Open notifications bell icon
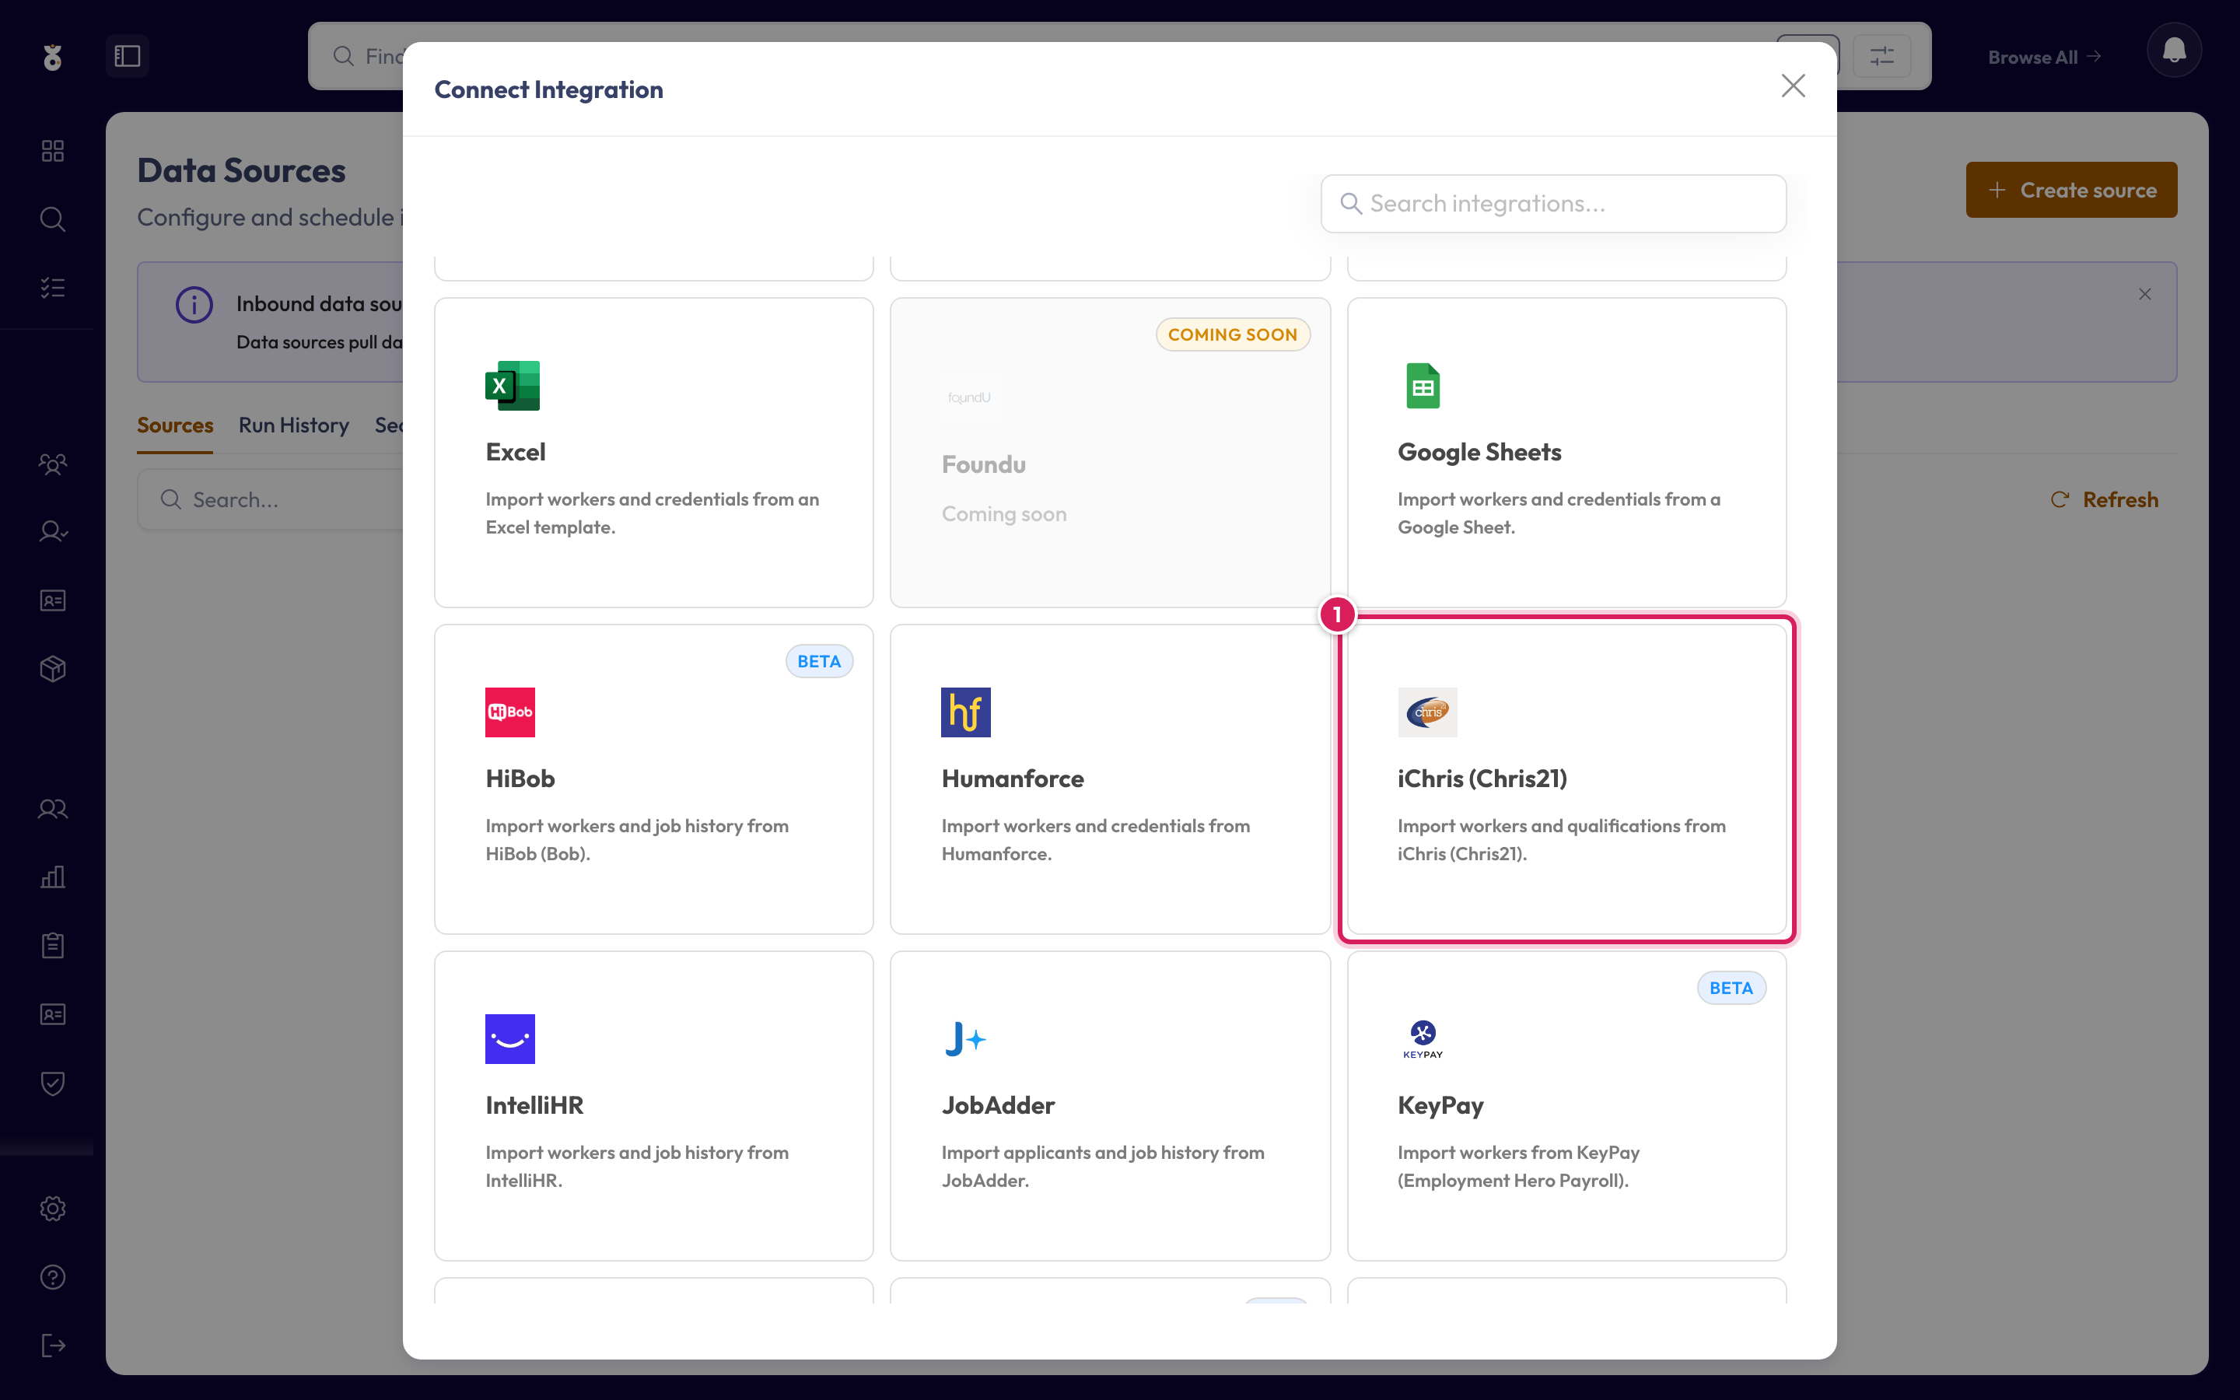Viewport: 2240px width, 1400px height. 2173,50
